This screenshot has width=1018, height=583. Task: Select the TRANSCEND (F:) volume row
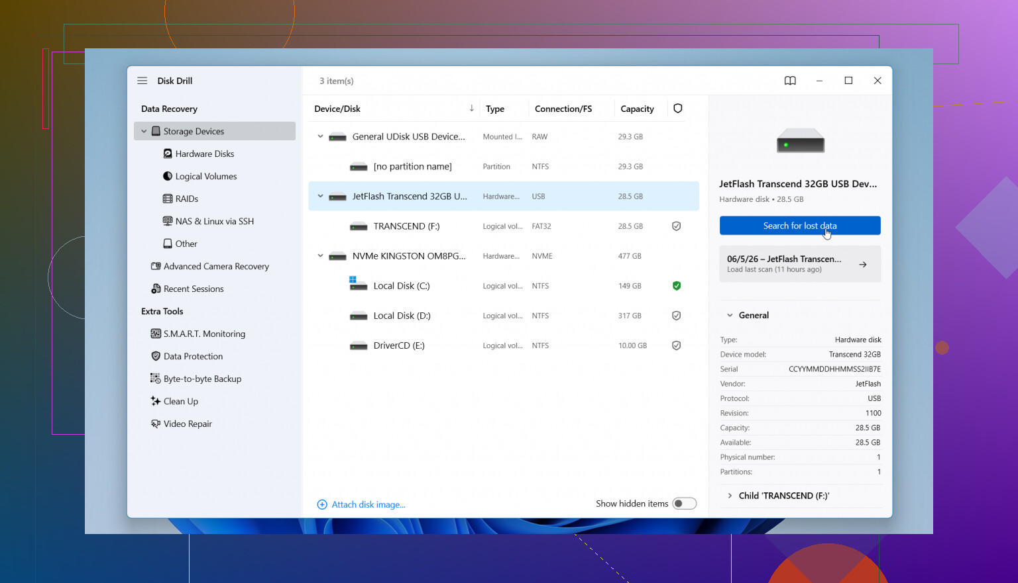tap(504, 226)
